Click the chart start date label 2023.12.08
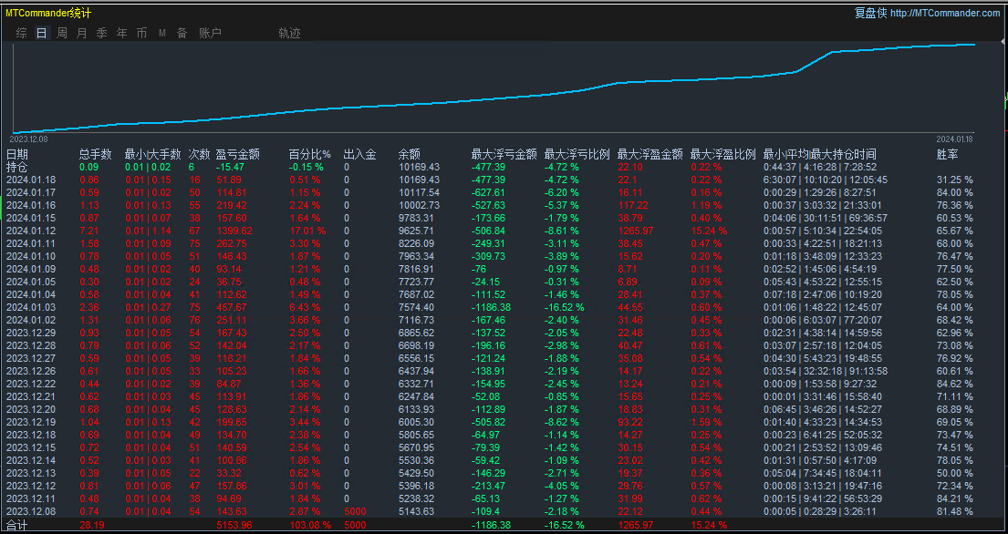 (x=28, y=139)
